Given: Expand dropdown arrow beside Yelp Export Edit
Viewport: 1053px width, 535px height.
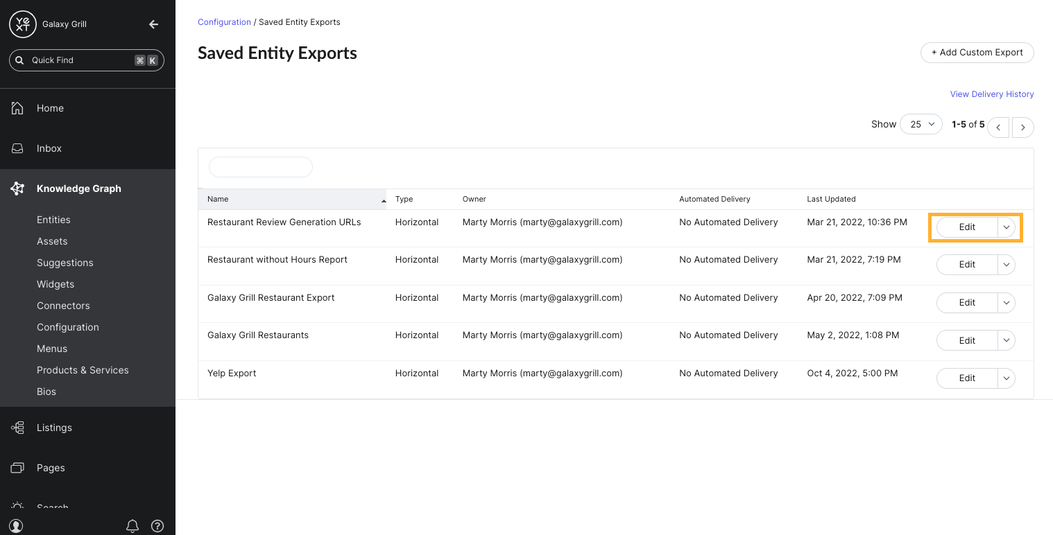Looking at the screenshot, I should [1007, 378].
